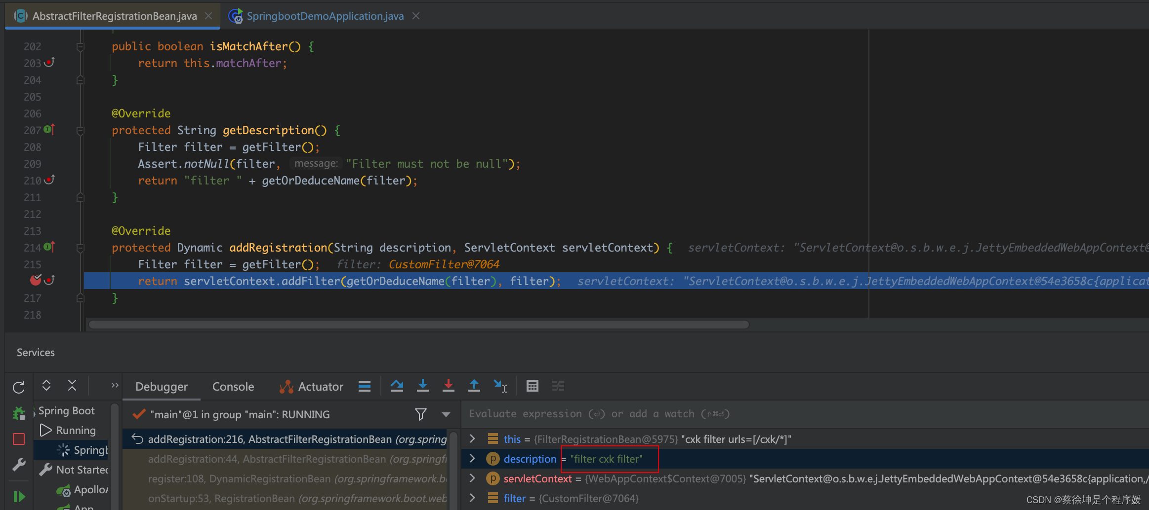This screenshot has height=510, width=1149.
Task: Open the thread selector dropdown arrow
Action: tap(446, 415)
